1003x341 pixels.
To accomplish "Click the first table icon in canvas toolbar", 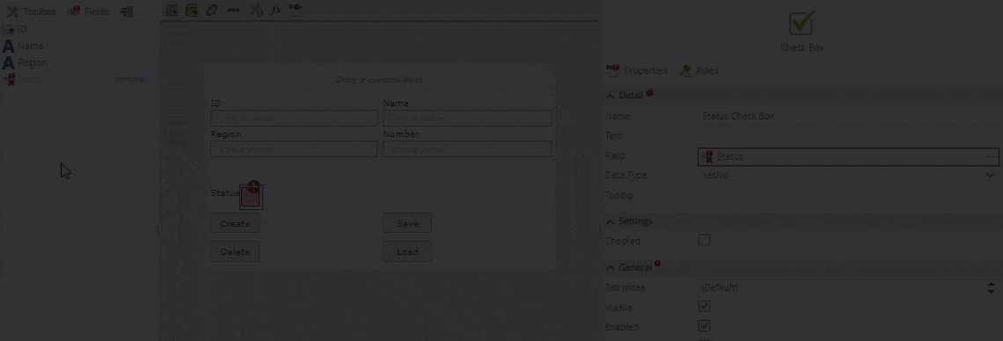I will (172, 11).
